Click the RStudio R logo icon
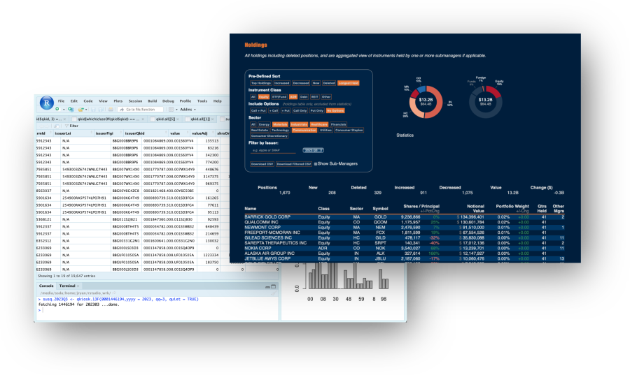 [47, 103]
